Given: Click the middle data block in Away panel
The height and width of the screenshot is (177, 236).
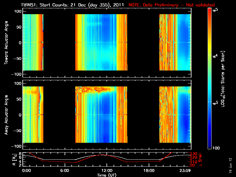Looking at the screenshot, I should (101, 114).
